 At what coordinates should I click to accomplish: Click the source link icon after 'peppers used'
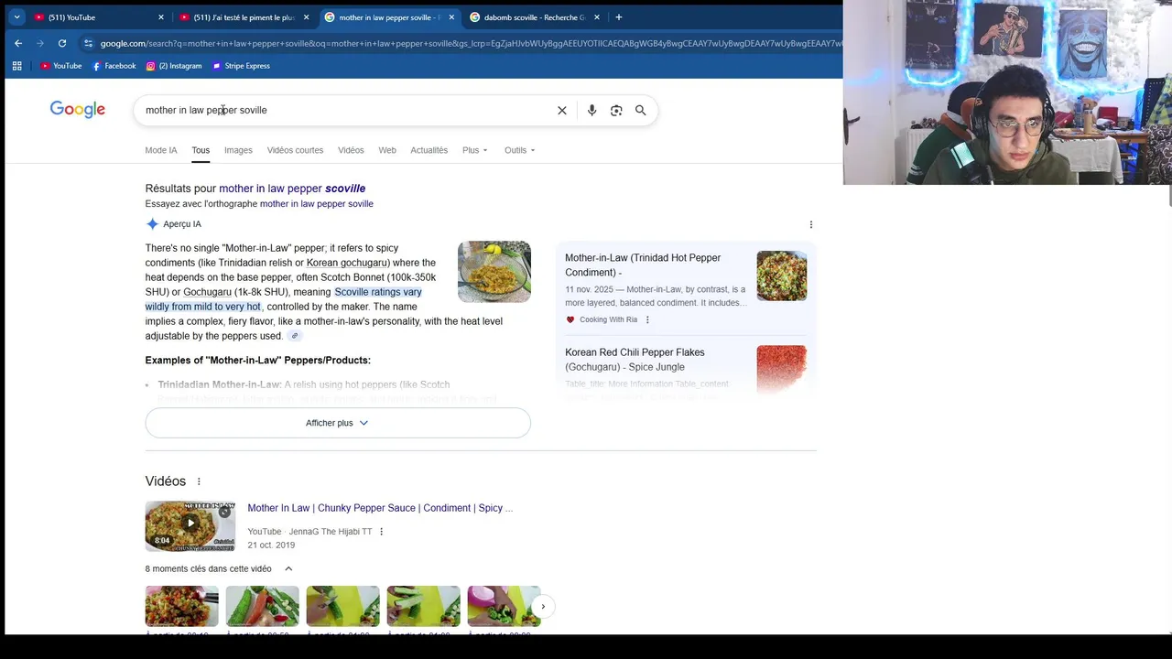(295, 336)
